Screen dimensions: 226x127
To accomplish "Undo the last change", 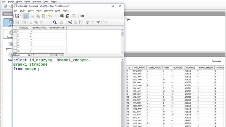I will (x=50, y=16).
